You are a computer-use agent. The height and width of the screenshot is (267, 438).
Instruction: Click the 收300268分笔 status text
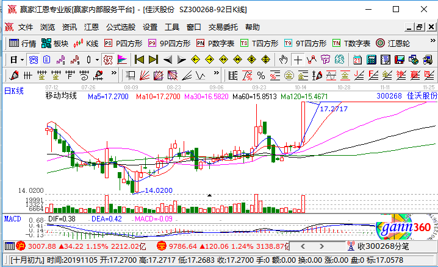(x=383, y=246)
